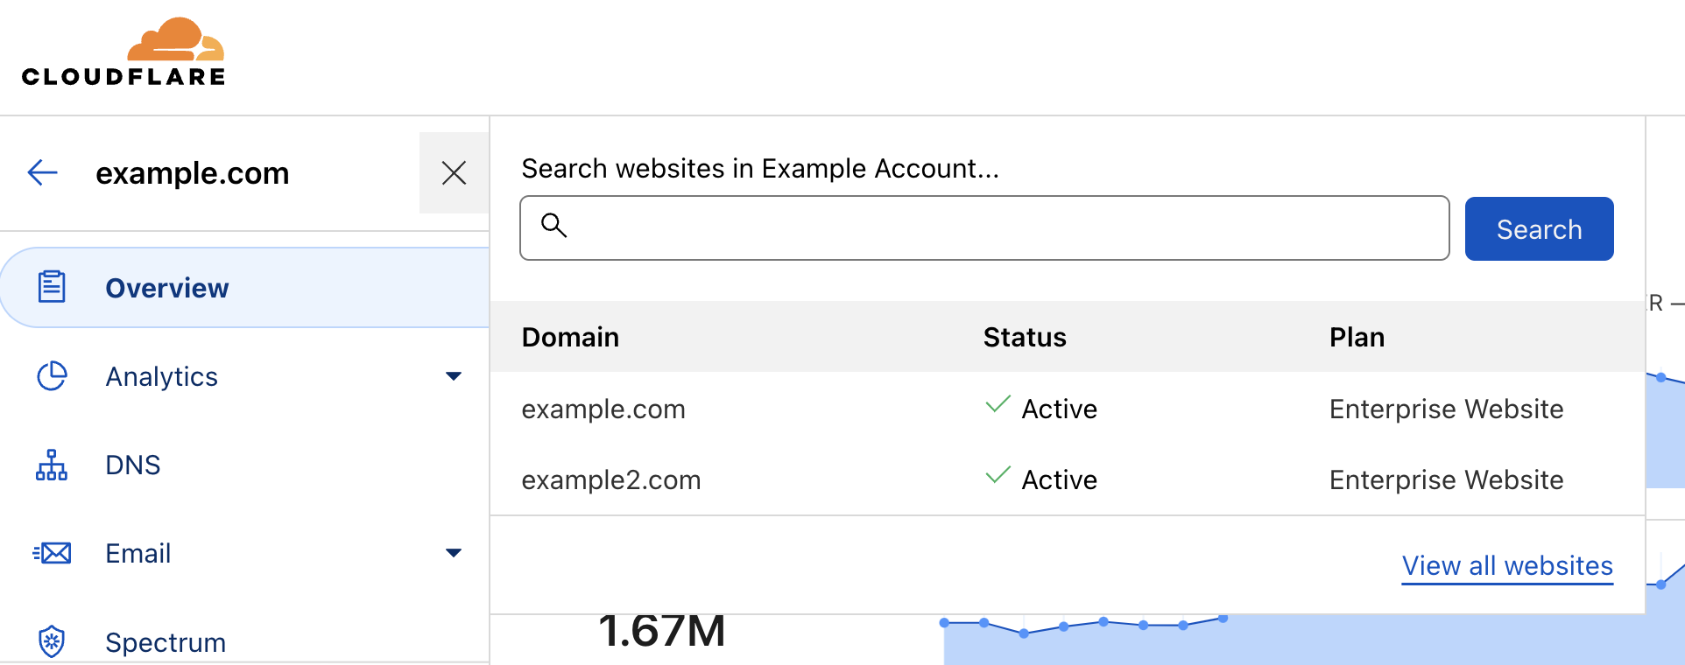Focus the website search input field
Screen dimensions: 1685x665
998,228
